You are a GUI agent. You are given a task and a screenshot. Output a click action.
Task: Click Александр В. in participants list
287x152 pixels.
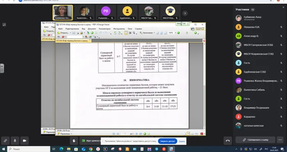click(259, 36)
